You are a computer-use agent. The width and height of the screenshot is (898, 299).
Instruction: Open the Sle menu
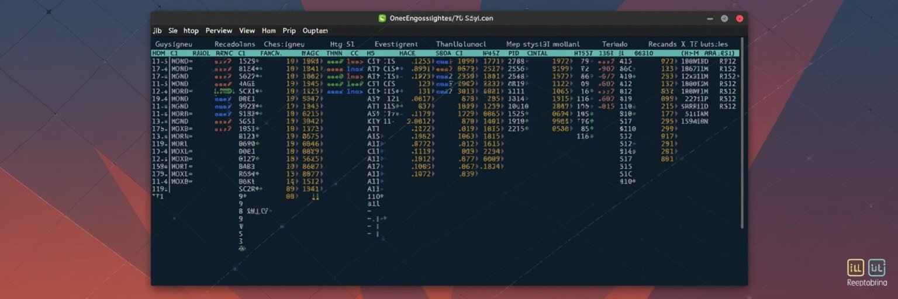pyautogui.click(x=173, y=30)
